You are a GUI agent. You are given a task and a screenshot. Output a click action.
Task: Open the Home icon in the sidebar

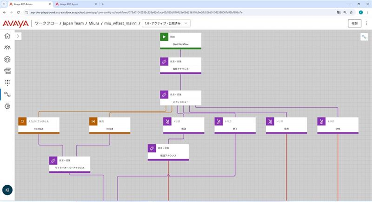(x=7, y=36)
